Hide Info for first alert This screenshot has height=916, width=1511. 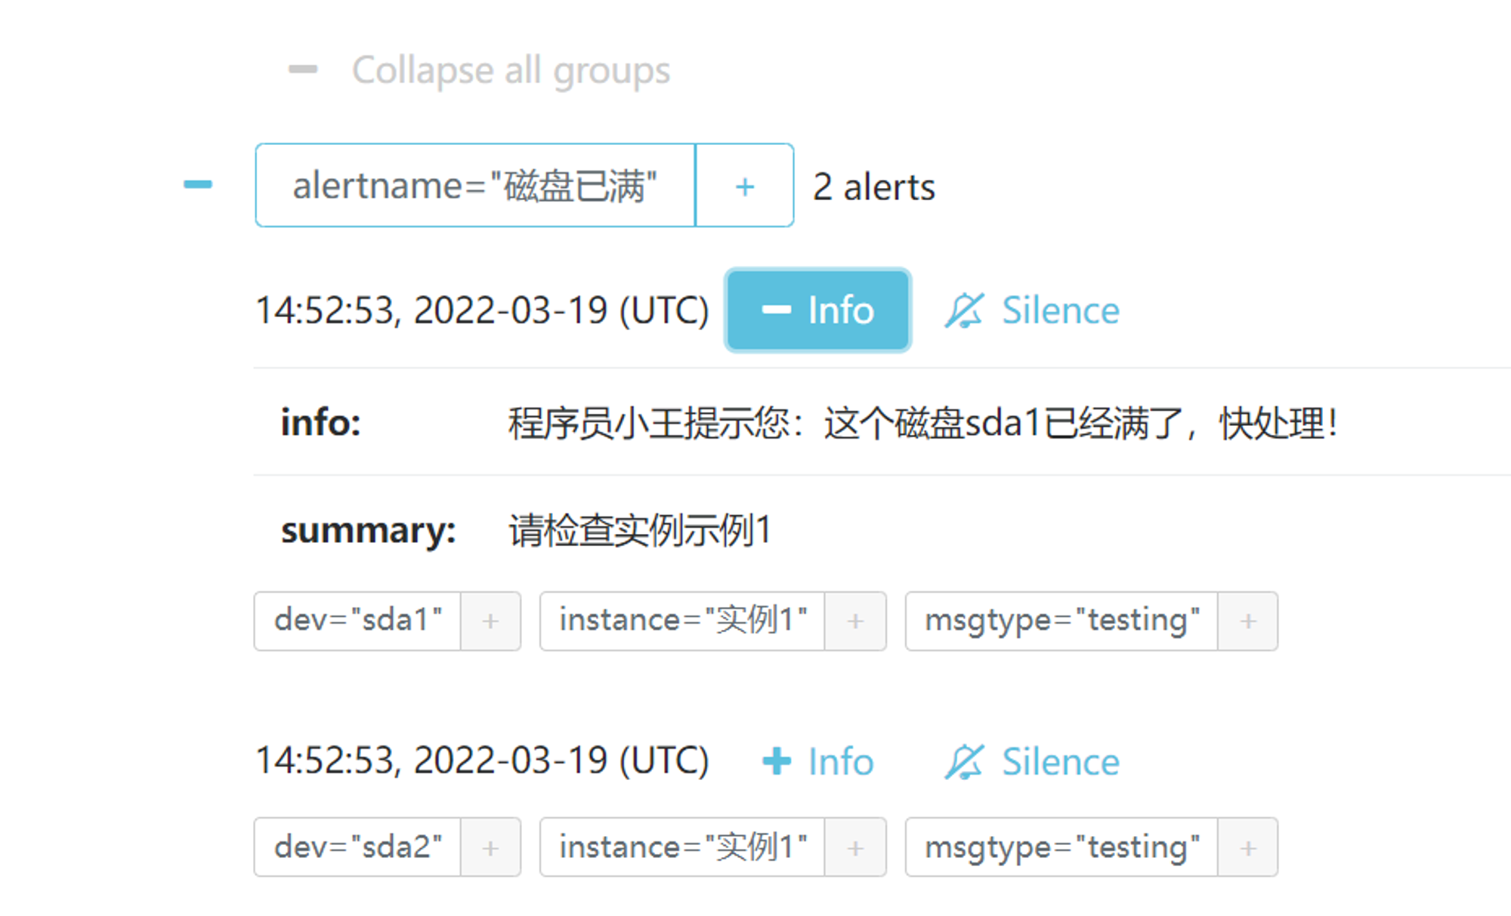(817, 310)
